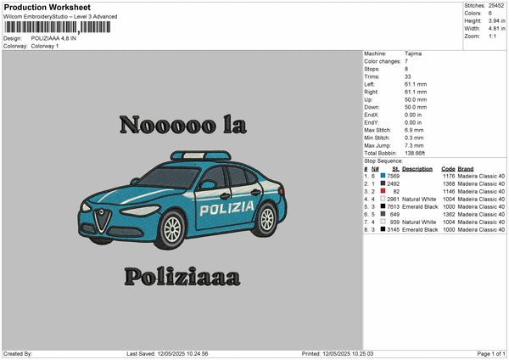Click the 'Stop Sequence:' heading

[383, 161]
